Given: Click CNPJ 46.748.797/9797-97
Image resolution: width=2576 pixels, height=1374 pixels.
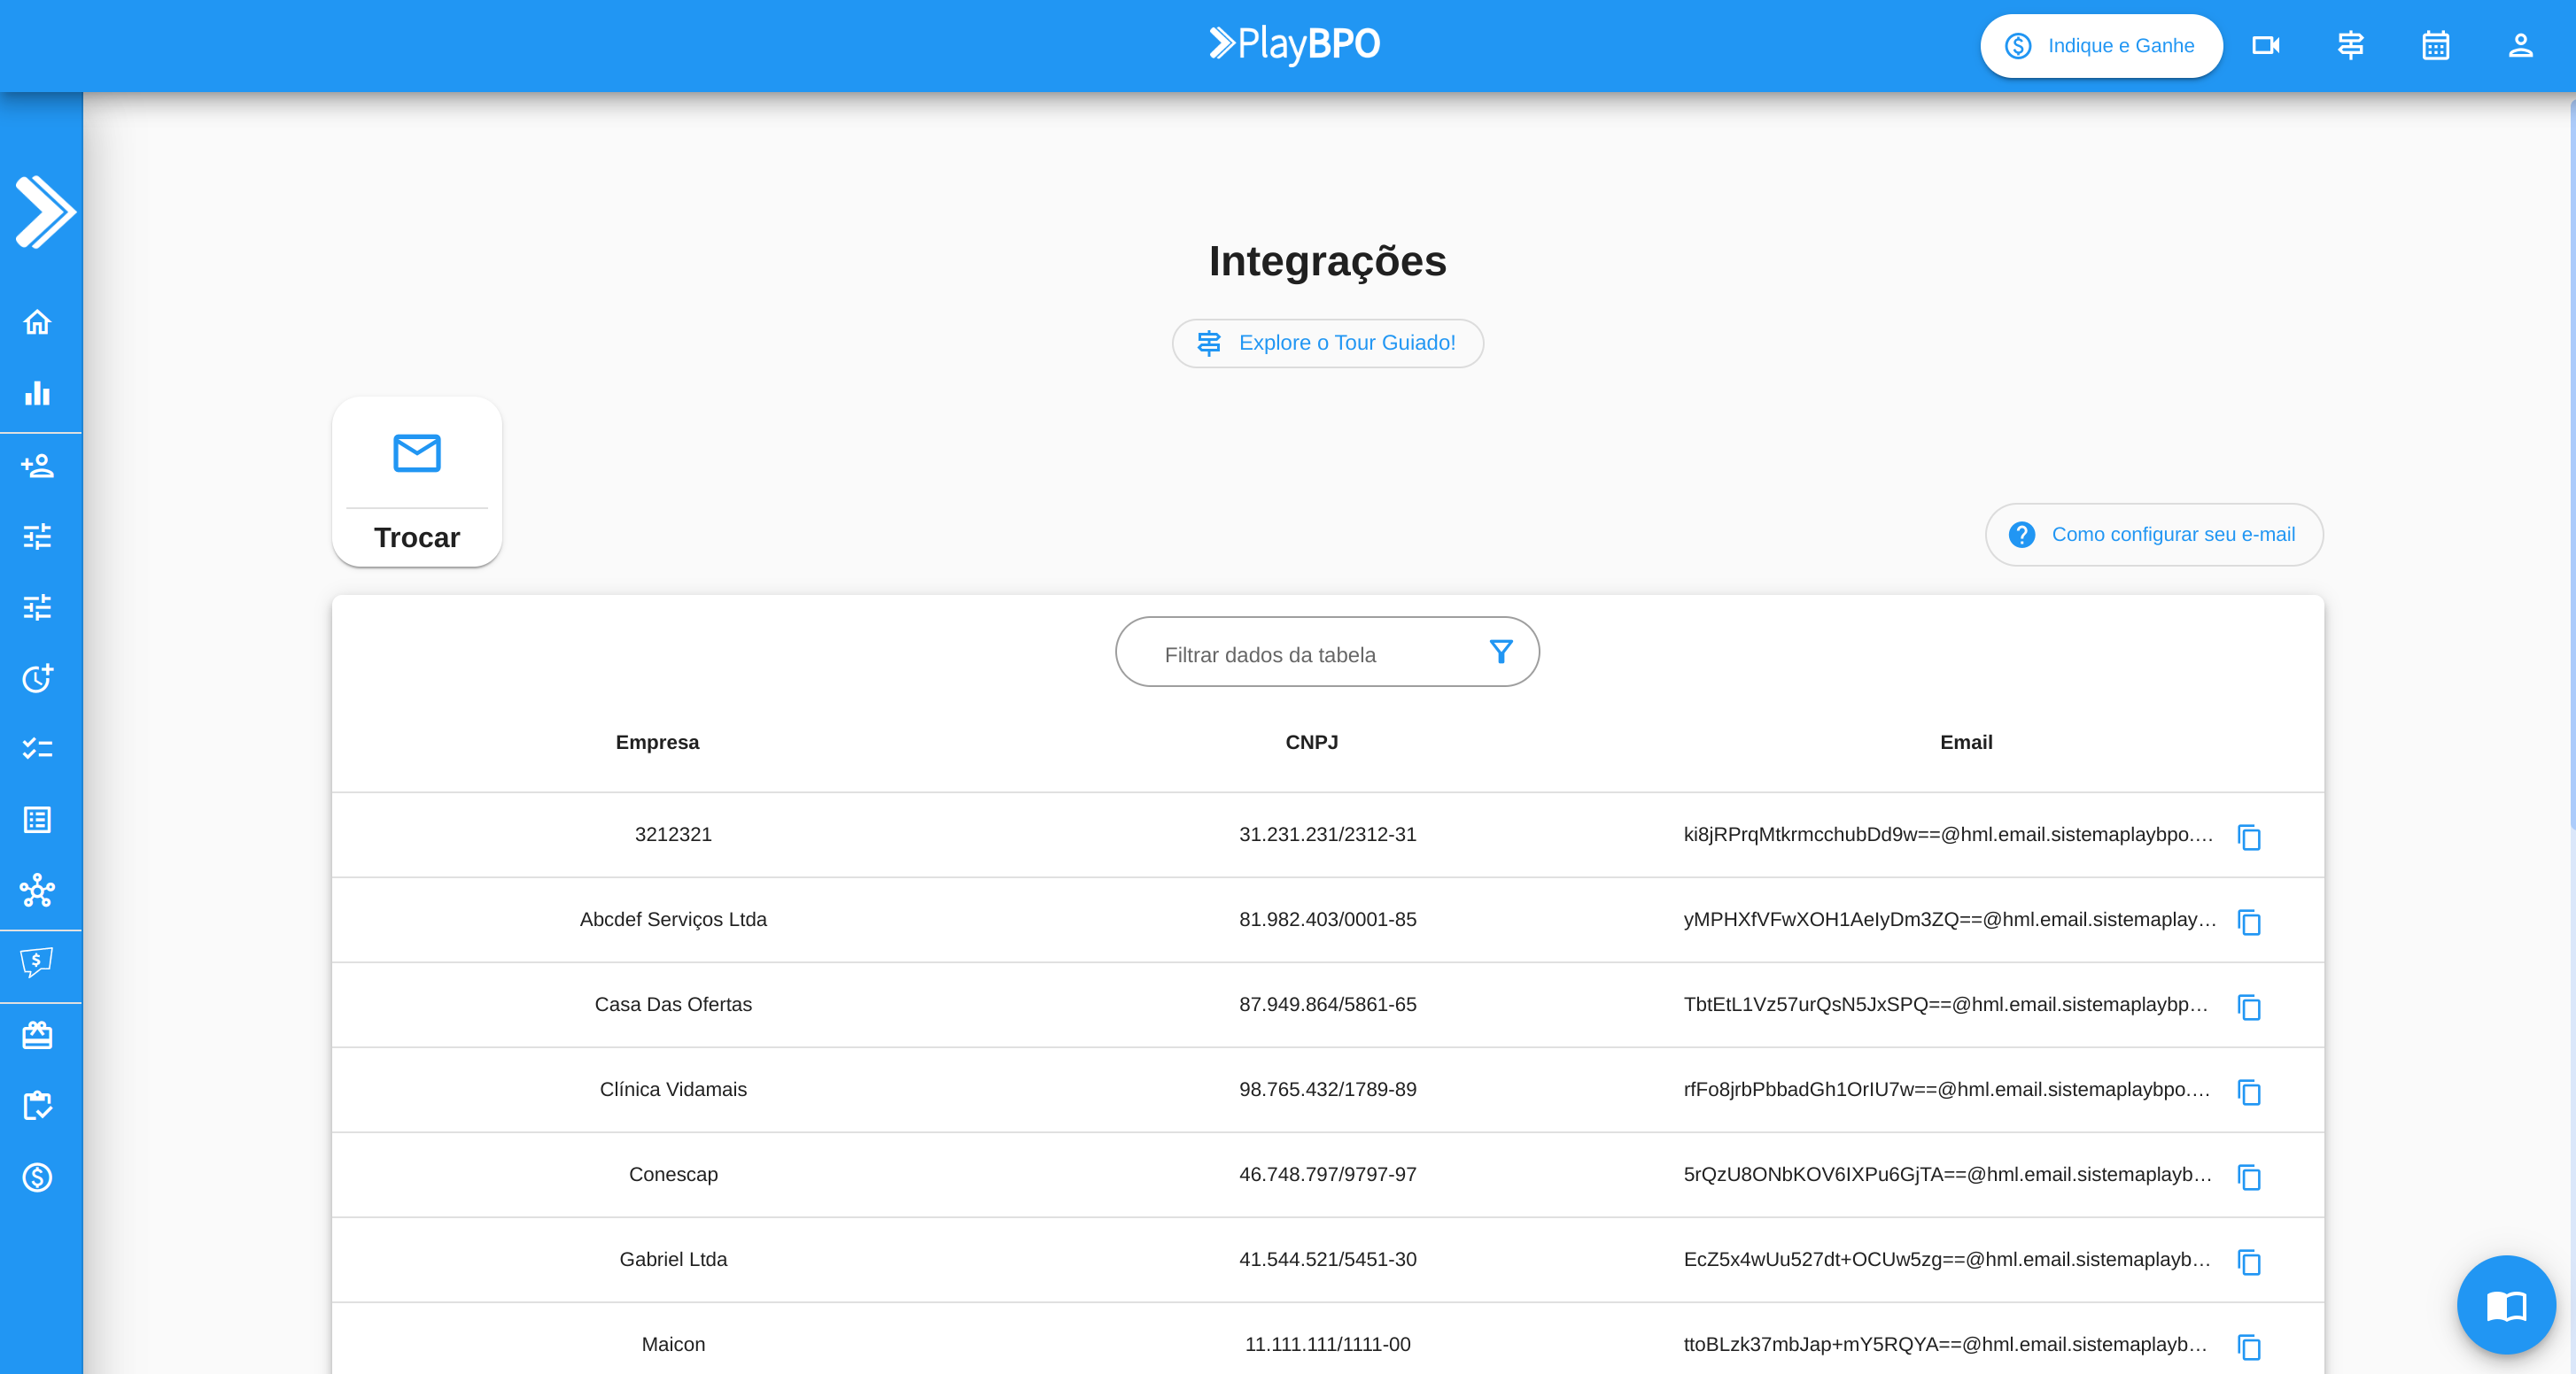Looking at the screenshot, I should (x=1327, y=1174).
